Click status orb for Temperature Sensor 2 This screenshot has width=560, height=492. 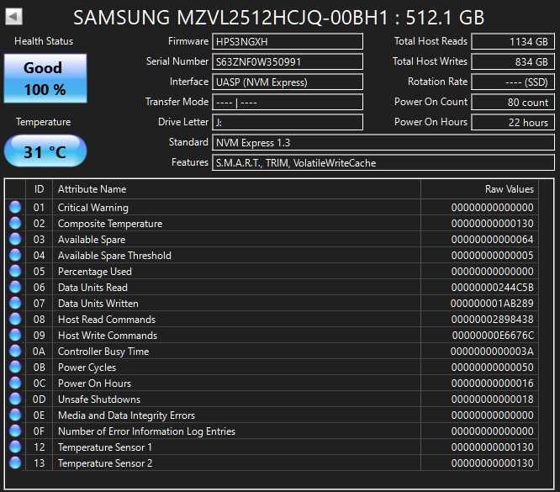15,463
